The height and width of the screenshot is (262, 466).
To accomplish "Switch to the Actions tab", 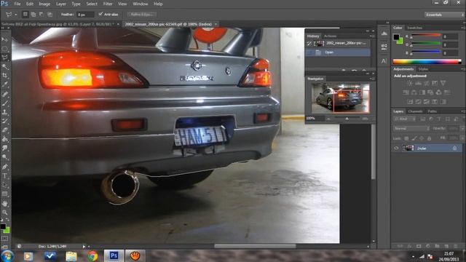I will tap(330, 36).
